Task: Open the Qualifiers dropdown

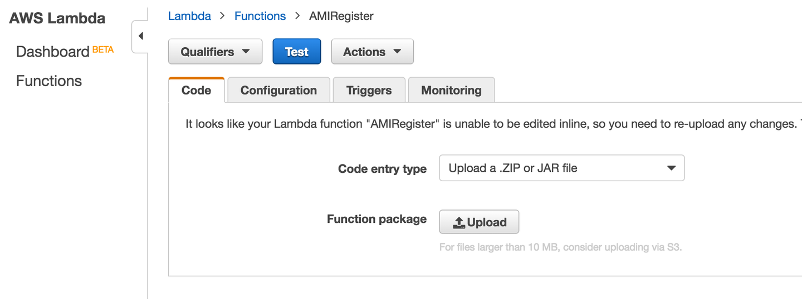Action: pyautogui.click(x=215, y=52)
